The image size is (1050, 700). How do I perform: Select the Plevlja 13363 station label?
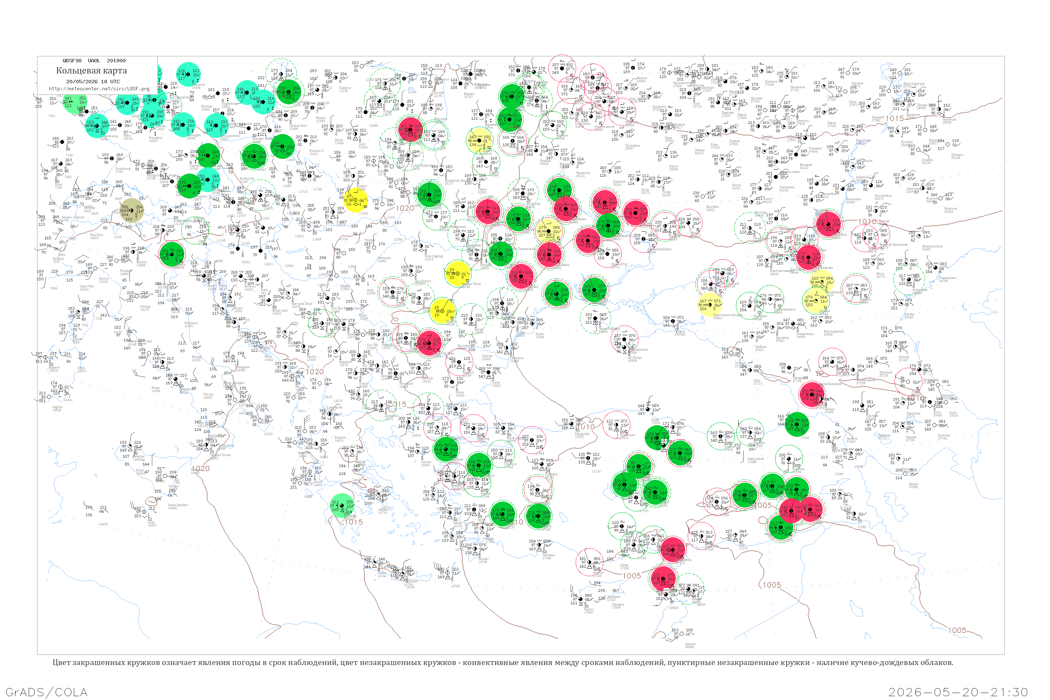311,358
